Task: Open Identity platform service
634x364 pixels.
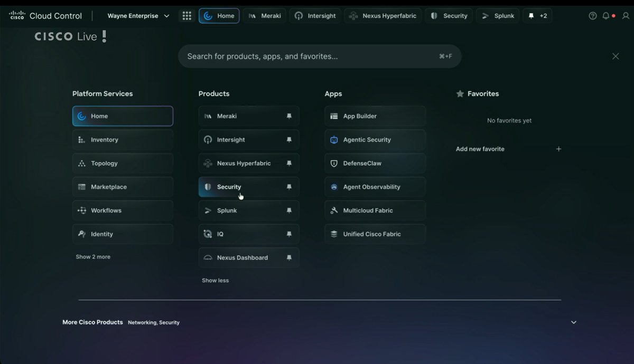Action: [x=123, y=234]
